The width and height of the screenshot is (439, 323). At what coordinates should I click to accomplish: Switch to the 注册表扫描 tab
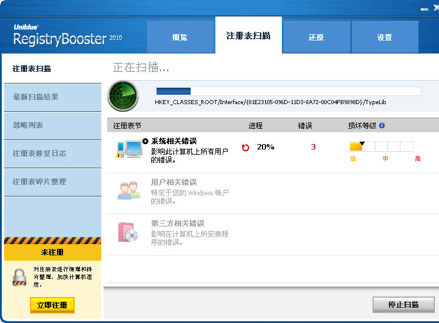(x=248, y=35)
